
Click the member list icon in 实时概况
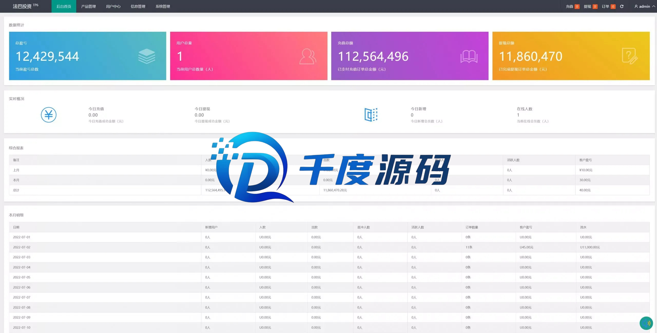(371, 115)
